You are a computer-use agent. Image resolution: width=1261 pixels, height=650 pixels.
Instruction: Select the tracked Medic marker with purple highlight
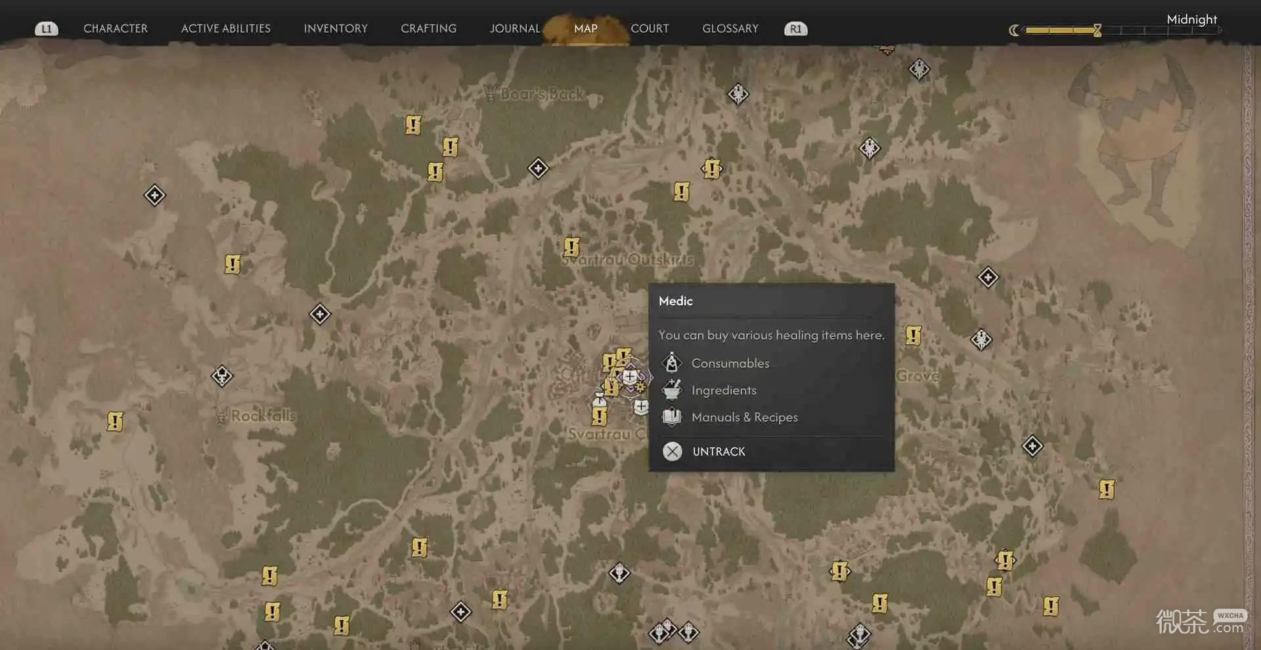[630, 376]
